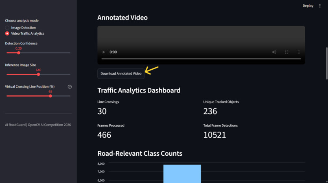Screen dimensions: 328x183
Task: Click the AI RoadGuard footer text
Action: pyautogui.click(x=38, y=125)
